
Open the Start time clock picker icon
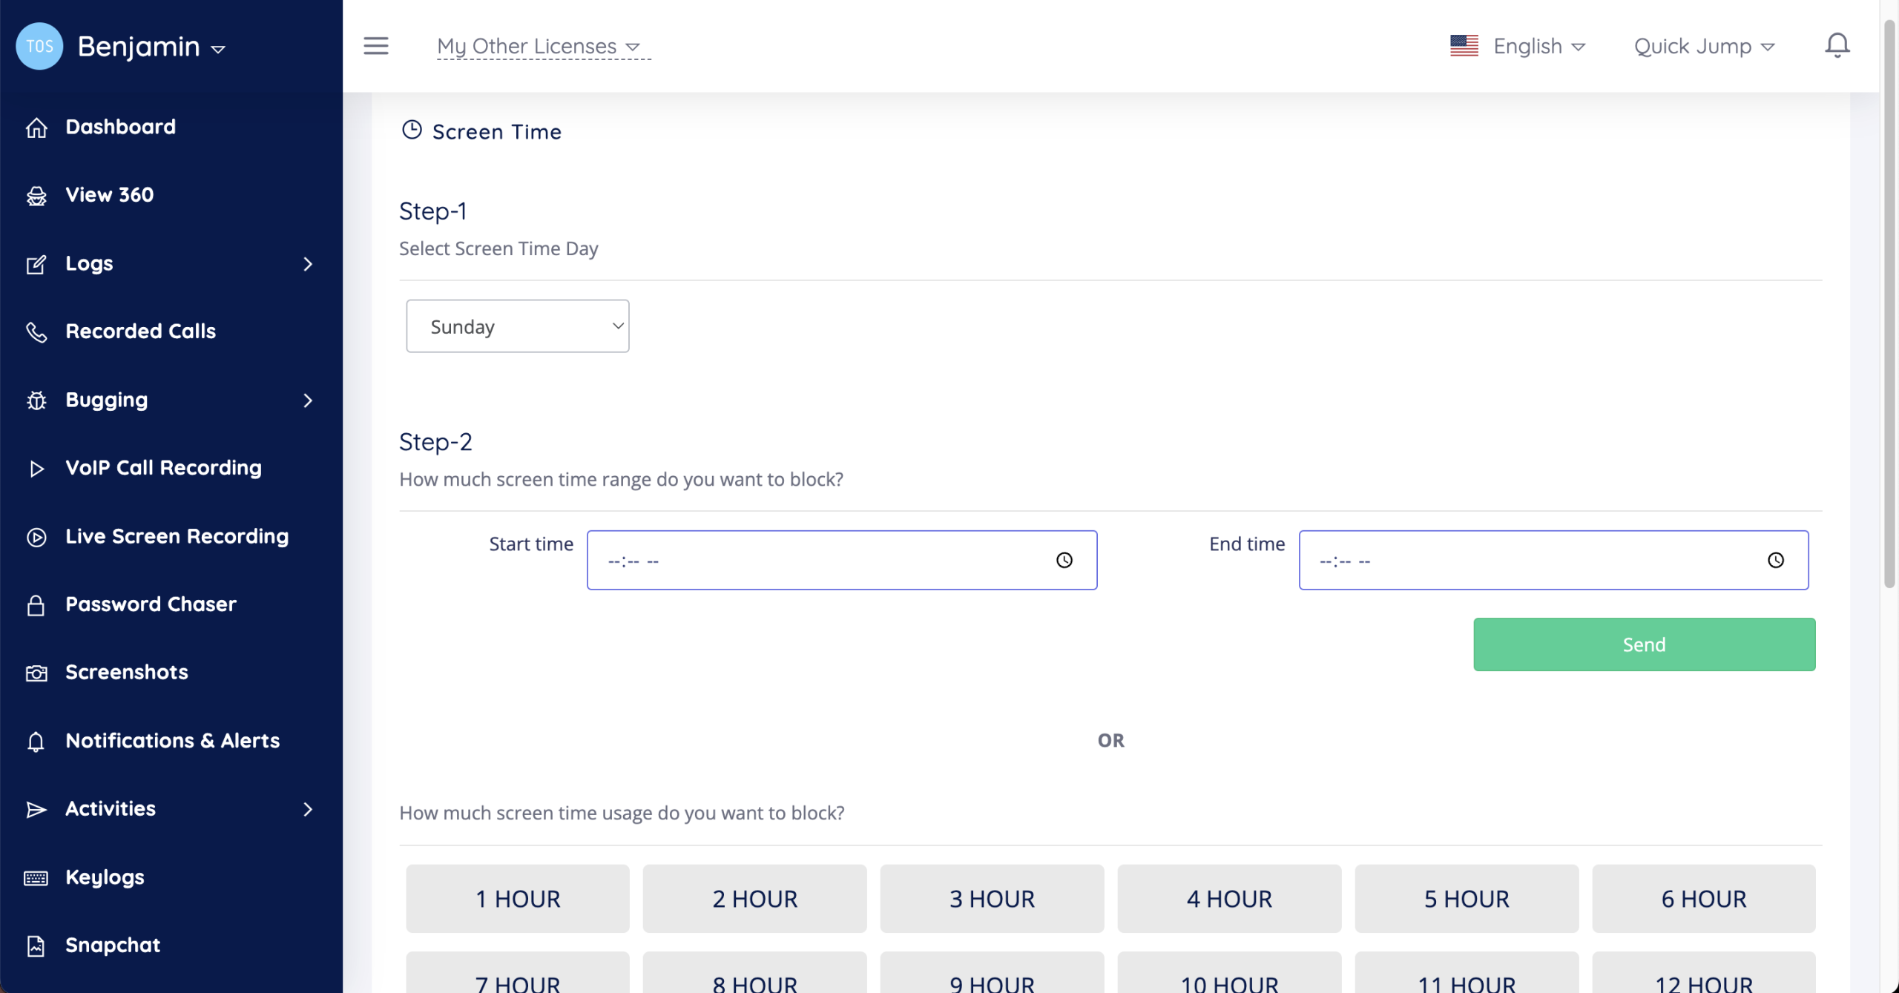tap(1064, 561)
